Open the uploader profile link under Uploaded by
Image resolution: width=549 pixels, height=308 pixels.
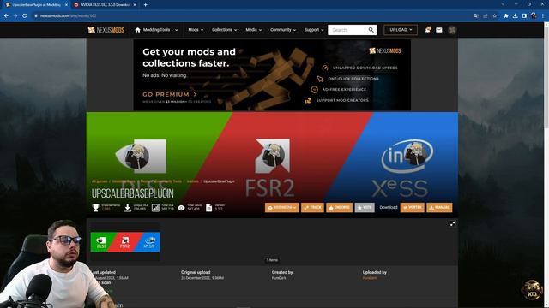[370, 278]
